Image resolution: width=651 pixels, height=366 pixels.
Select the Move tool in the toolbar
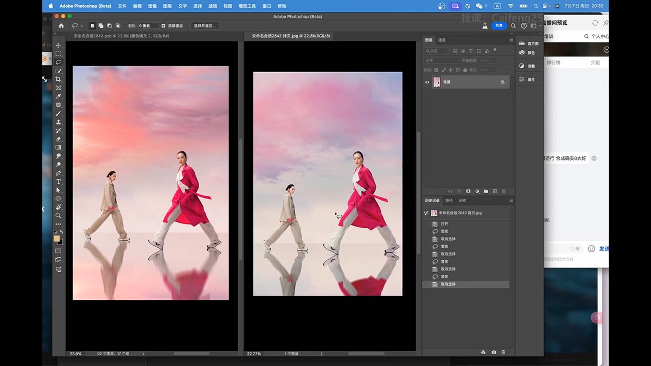pyautogui.click(x=58, y=46)
